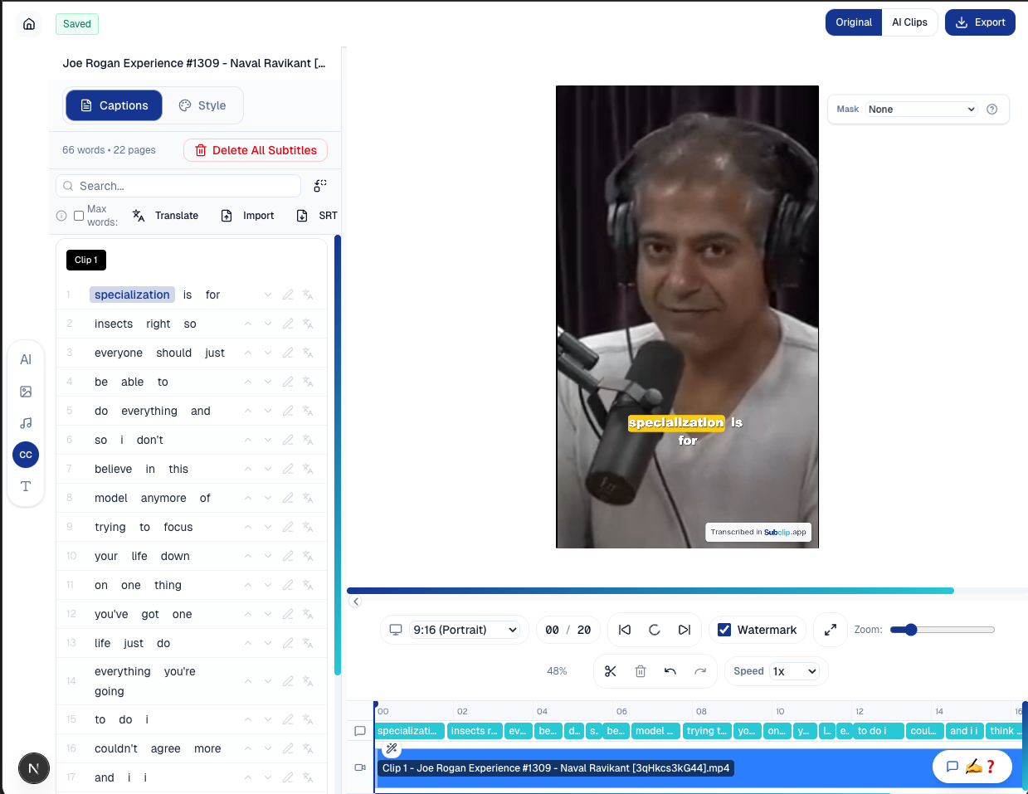This screenshot has width=1028, height=794.
Task: Open the image sidebar tool
Action: [x=26, y=392]
